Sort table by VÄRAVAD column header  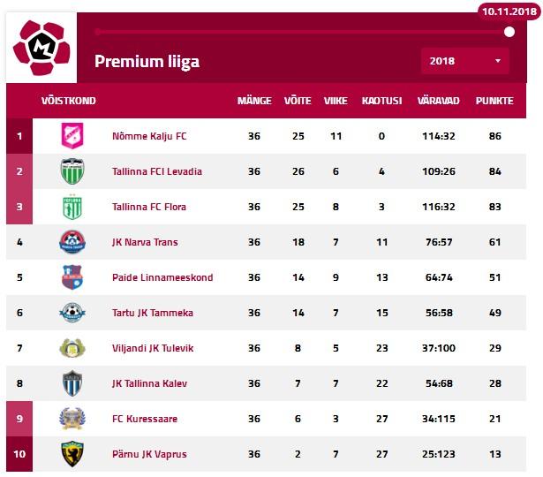coord(439,101)
